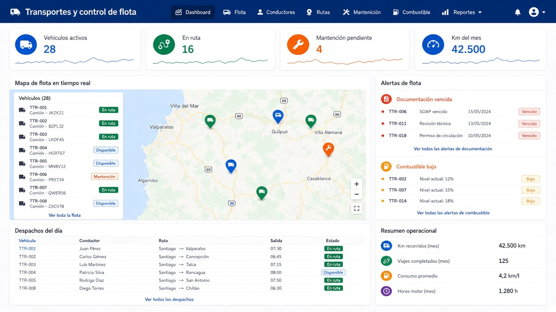The image size is (556, 312).
Task: Click the Vehículo column header
Action: [27, 240]
